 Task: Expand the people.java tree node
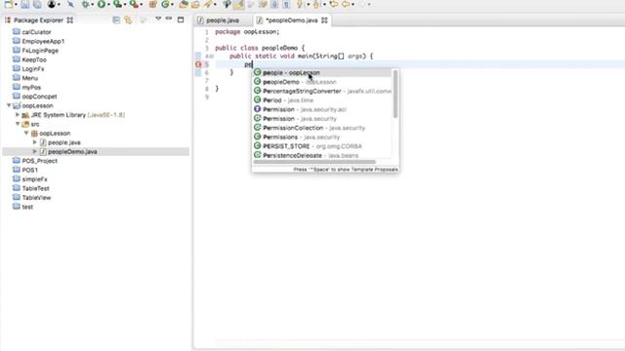[x=35, y=142]
